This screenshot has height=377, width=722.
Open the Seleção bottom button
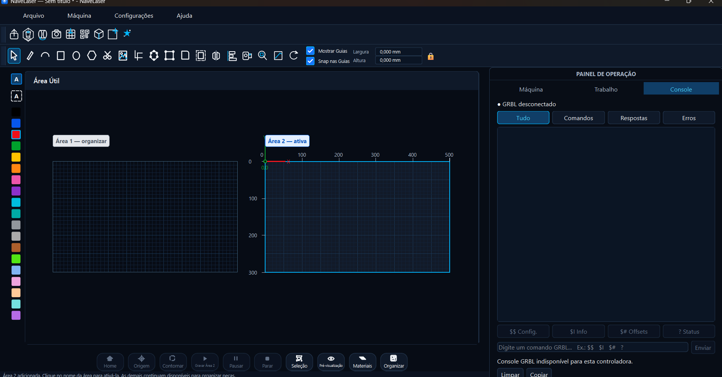click(x=299, y=362)
